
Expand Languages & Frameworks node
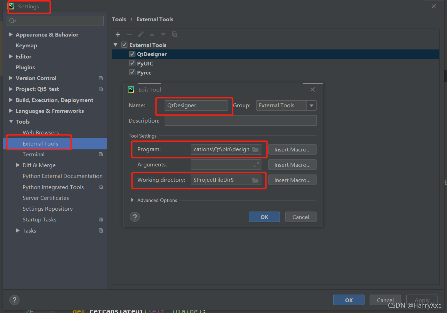point(11,111)
